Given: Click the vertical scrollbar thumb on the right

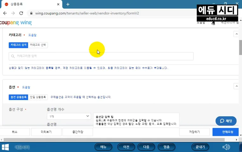Looking at the screenshot, I should tap(240, 47).
